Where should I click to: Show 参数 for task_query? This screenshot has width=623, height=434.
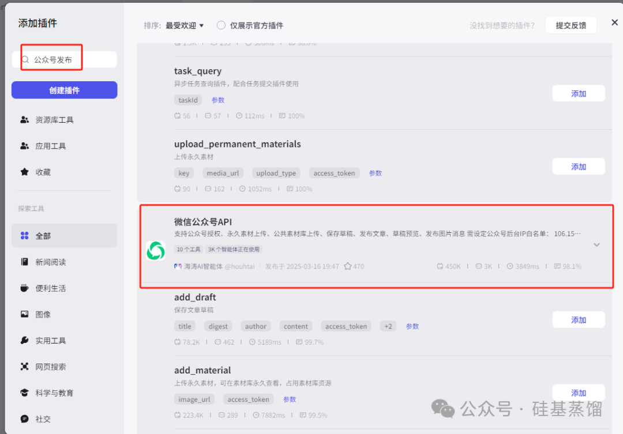pyautogui.click(x=217, y=100)
